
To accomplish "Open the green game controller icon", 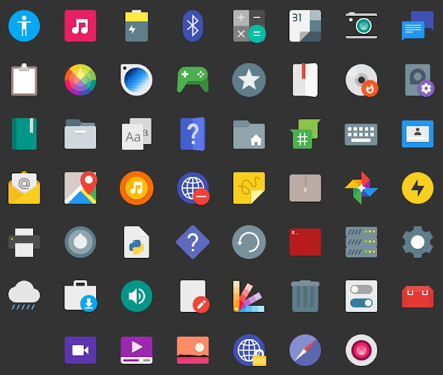I will 192,80.
